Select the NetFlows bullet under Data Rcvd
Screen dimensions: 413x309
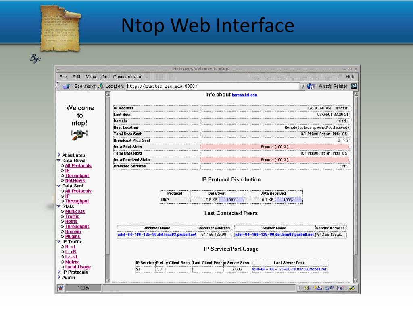pyautogui.click(x=63, y=181)
